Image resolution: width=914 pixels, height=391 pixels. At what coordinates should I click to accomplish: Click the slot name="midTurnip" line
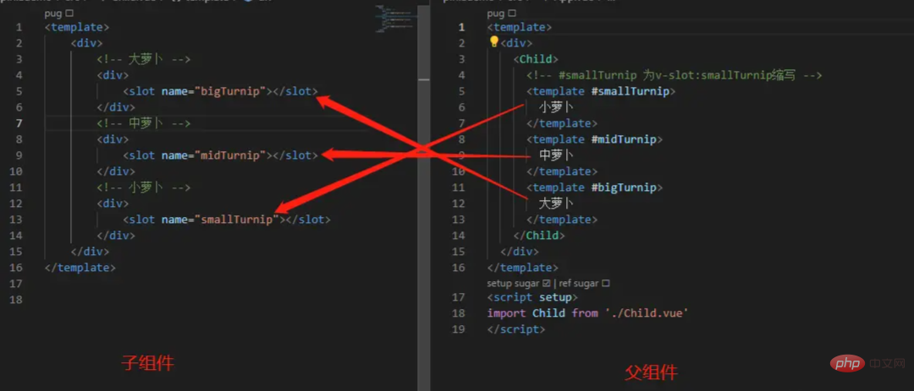220,155
